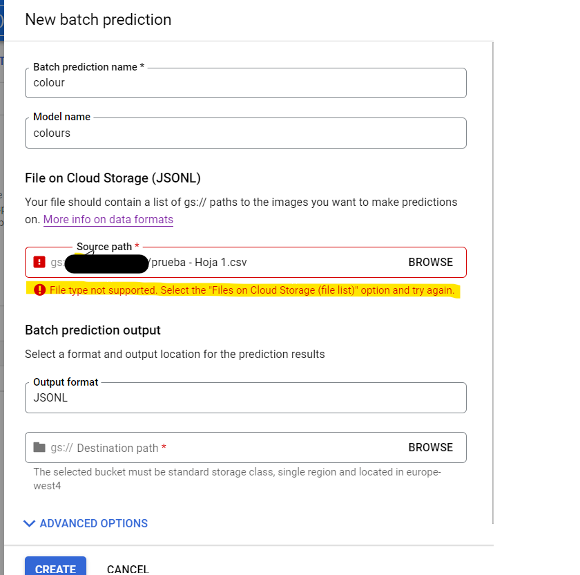Expand the ADVANCED OPTIONS section

point(93,523)
